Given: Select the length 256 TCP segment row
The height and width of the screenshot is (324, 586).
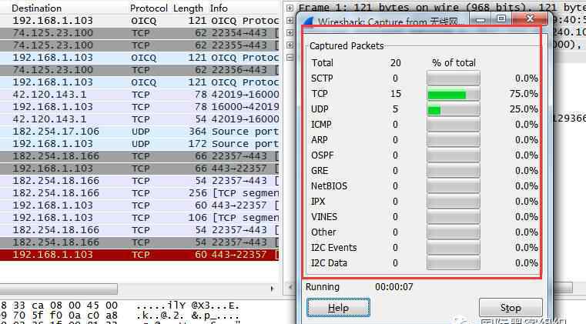Looking at the screenshot, I should 139,193.
